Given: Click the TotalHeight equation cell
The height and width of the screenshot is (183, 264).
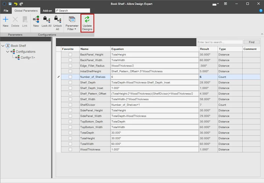Looking at the screenshot, I should point(154,138).
